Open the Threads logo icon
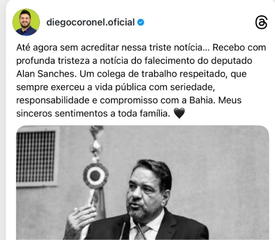Screen dimensions: 275x240 click(261, 22)
